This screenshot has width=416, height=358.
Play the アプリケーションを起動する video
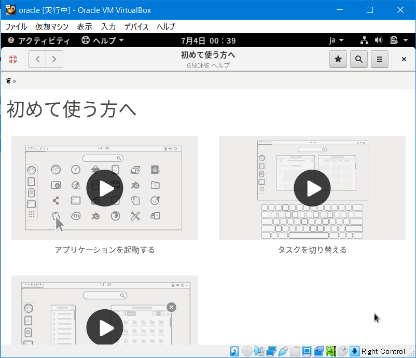[104, 188]
